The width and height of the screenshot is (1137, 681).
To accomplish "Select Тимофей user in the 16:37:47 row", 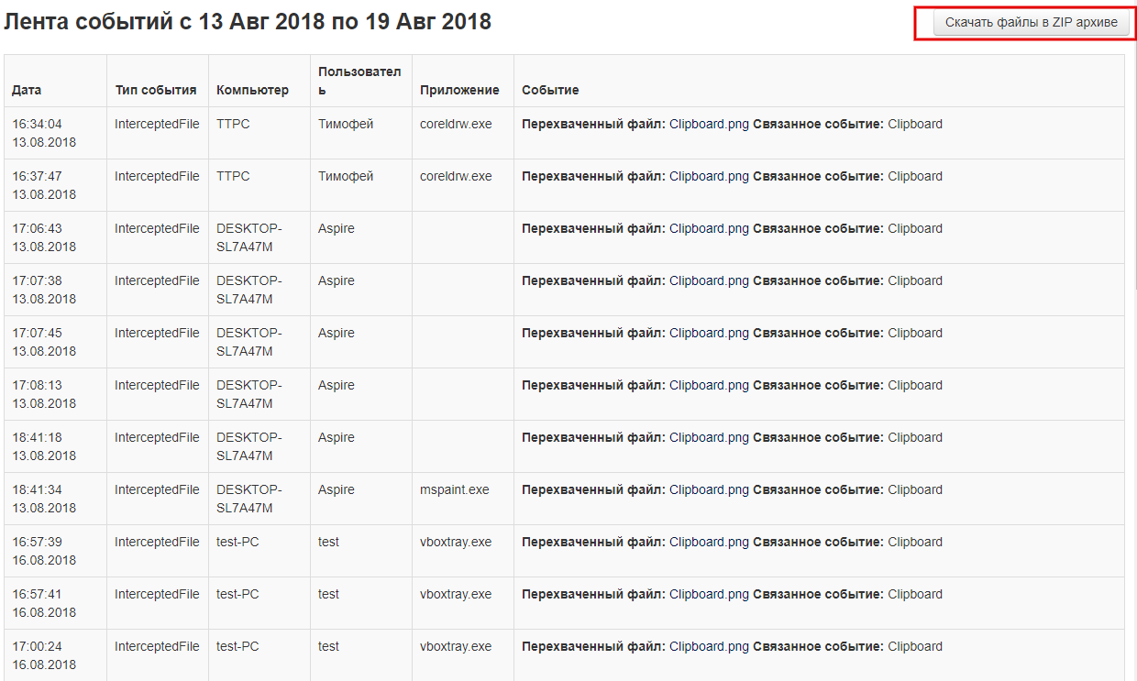I will [346, 176].
